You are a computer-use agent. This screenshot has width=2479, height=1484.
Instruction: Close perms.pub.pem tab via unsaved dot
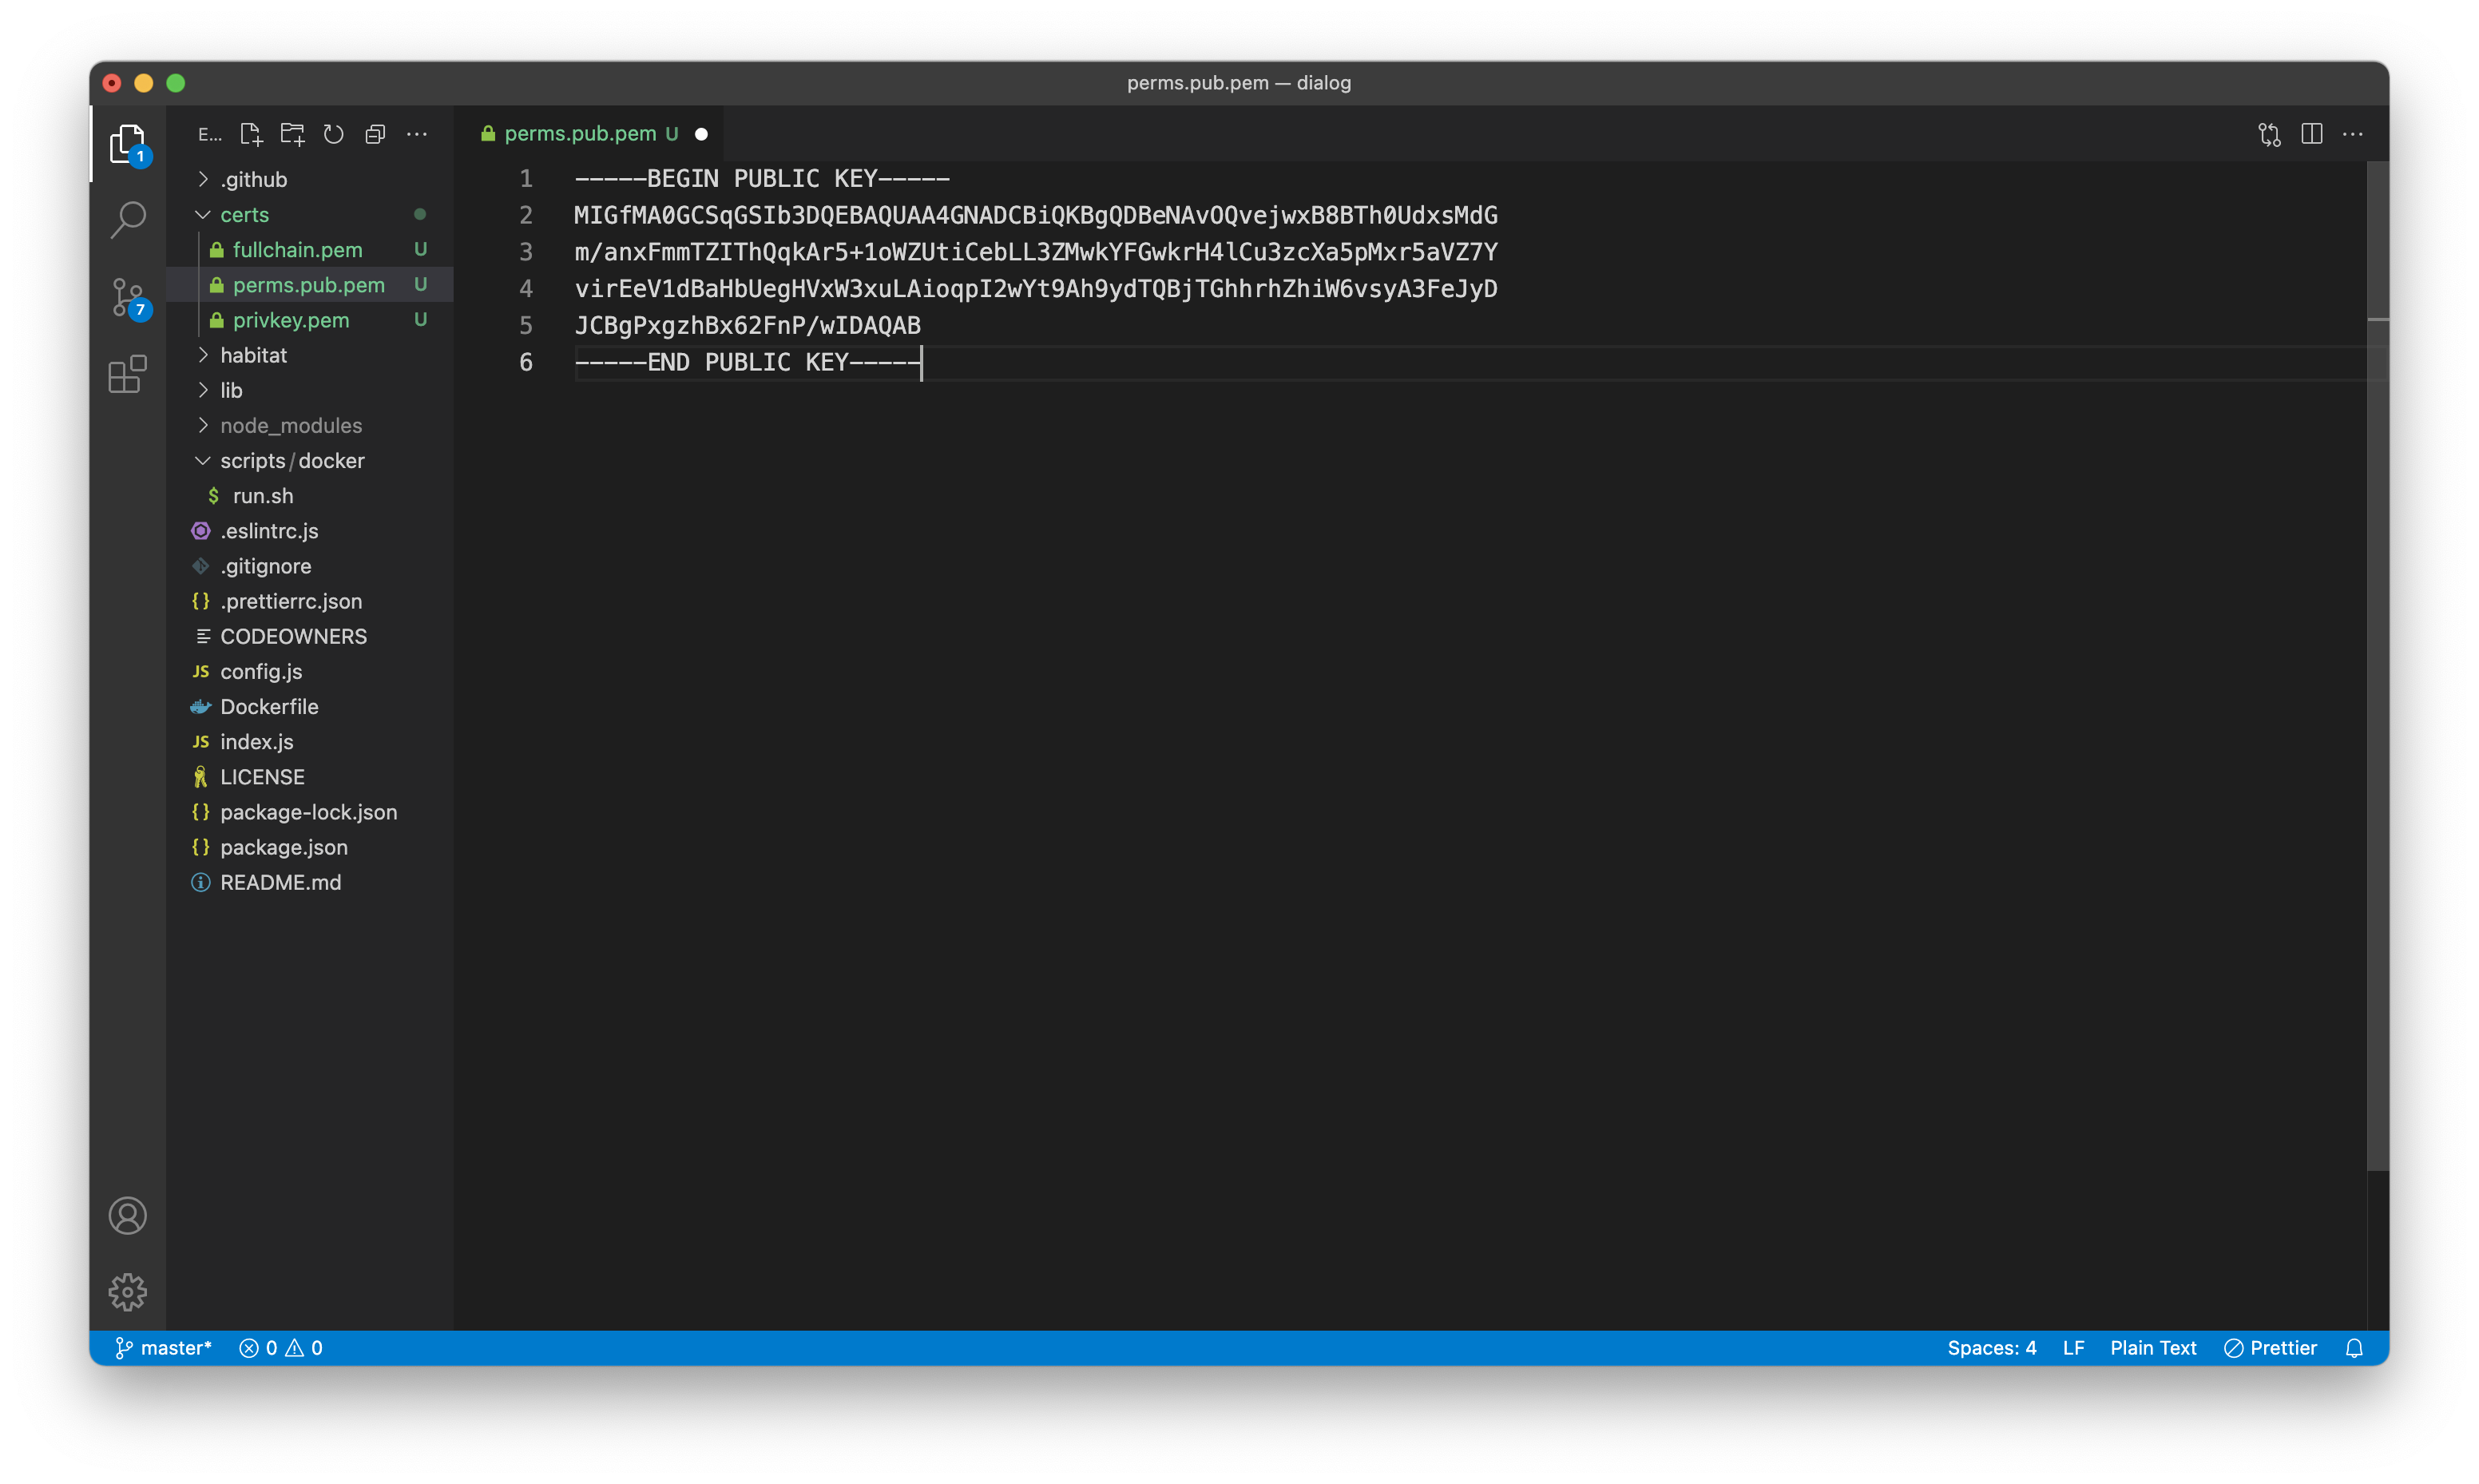click(700, 134)
